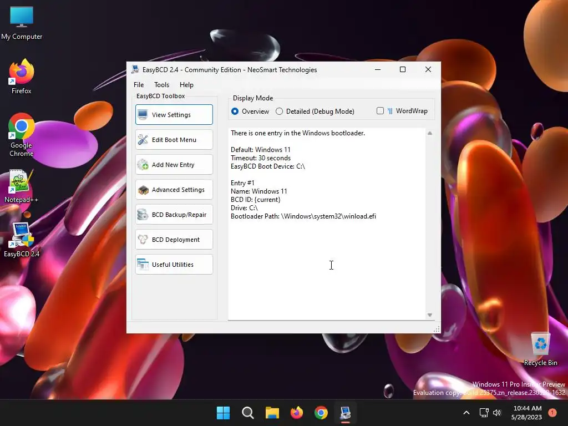Click the 'EasyBCD Boot Device: C:\' line

click(x=268, y=166)
